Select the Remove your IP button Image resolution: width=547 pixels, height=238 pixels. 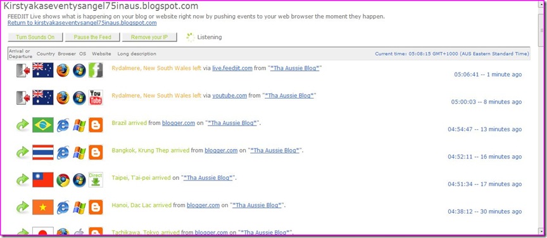pyautogui.click(x=149, y=37)
